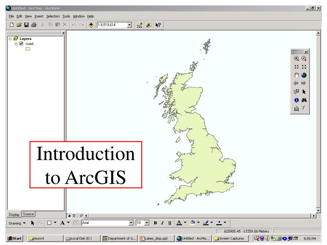
Task: Select the Zoom Out tool
Action: pyautogui.click(x=304, y=58)
